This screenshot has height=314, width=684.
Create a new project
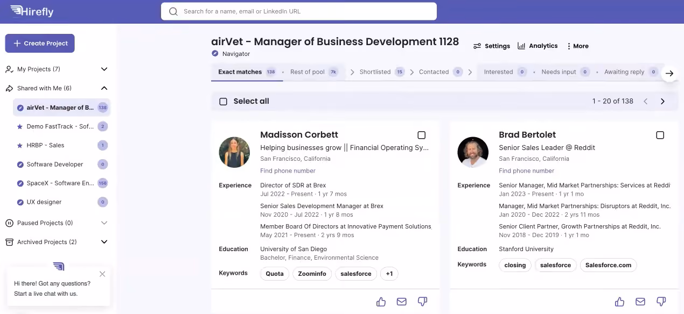tap(40, 44)
